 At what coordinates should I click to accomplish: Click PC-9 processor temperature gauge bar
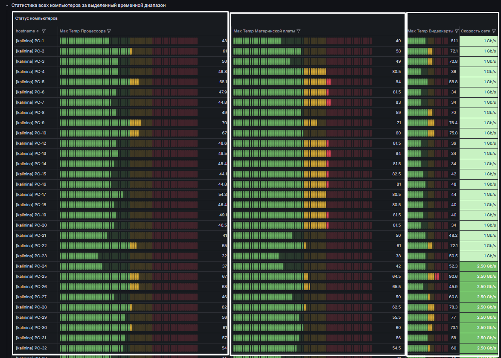click(x=128, y=123)
